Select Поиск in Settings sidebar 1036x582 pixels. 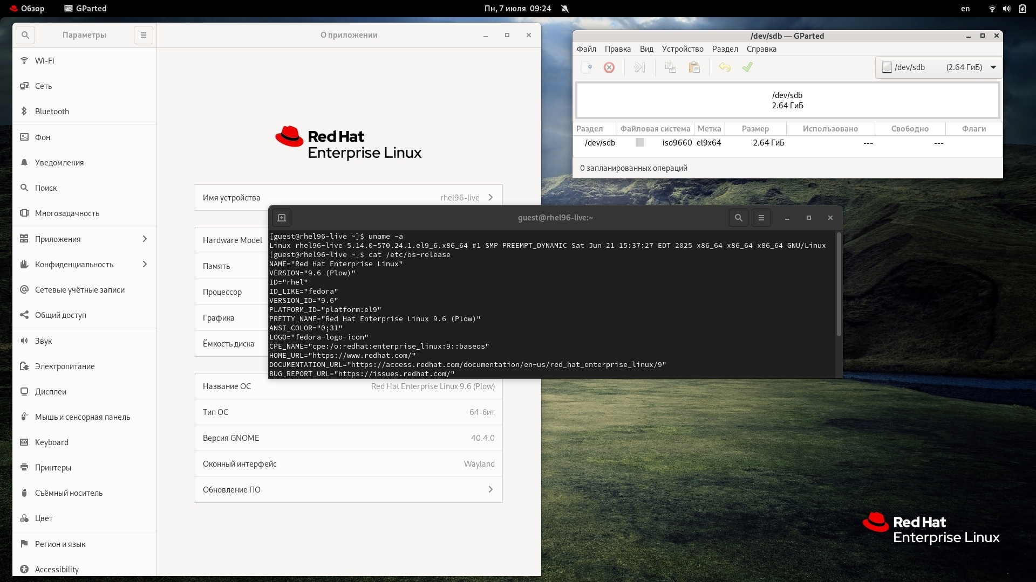point(85,188)
